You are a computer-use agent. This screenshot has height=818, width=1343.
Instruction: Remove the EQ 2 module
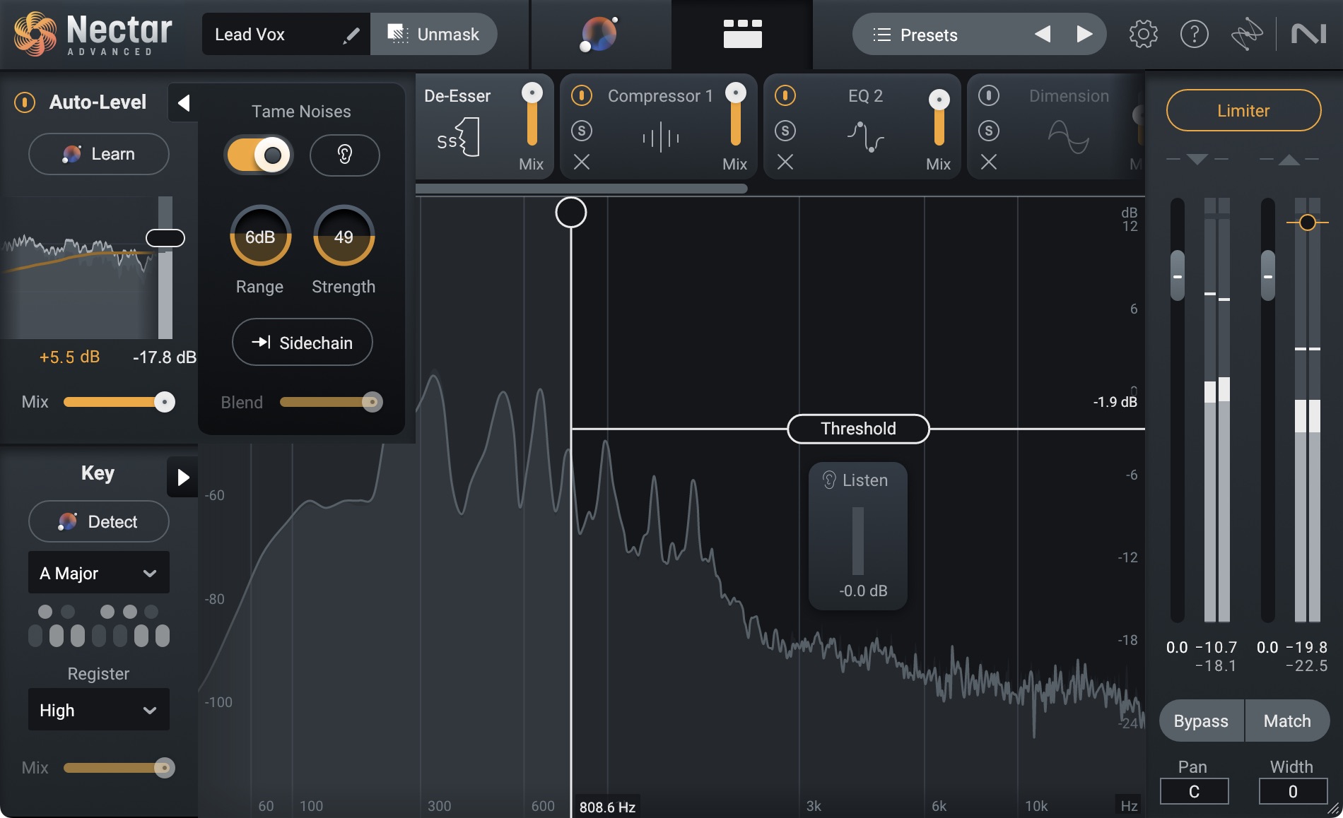785,162
